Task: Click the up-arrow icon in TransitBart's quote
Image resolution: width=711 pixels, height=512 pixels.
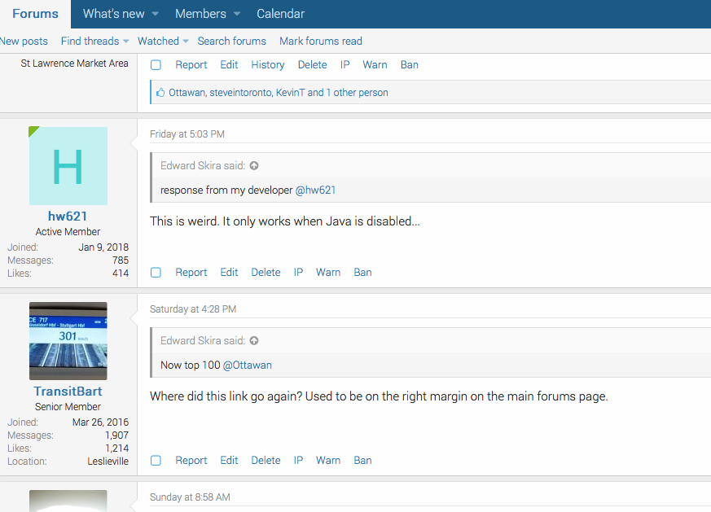Action: point(254,341)
